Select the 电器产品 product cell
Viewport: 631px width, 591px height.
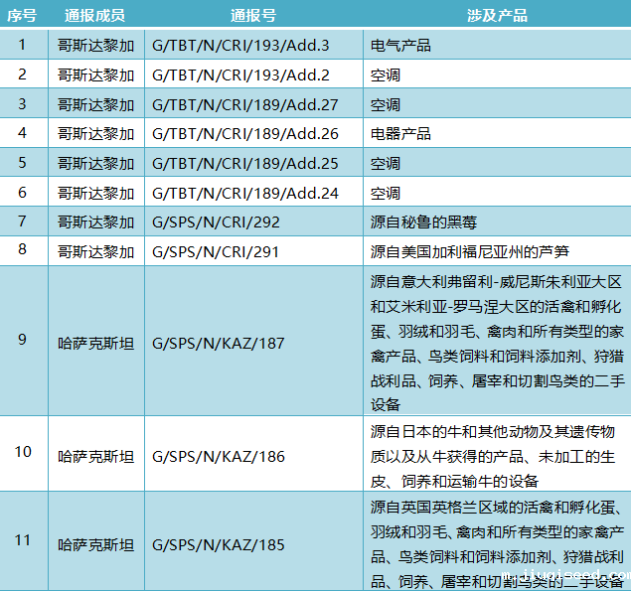pos(400,133)
